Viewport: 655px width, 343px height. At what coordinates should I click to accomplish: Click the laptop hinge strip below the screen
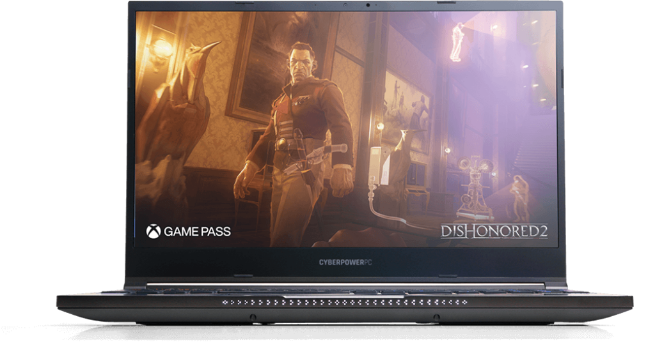345,285
